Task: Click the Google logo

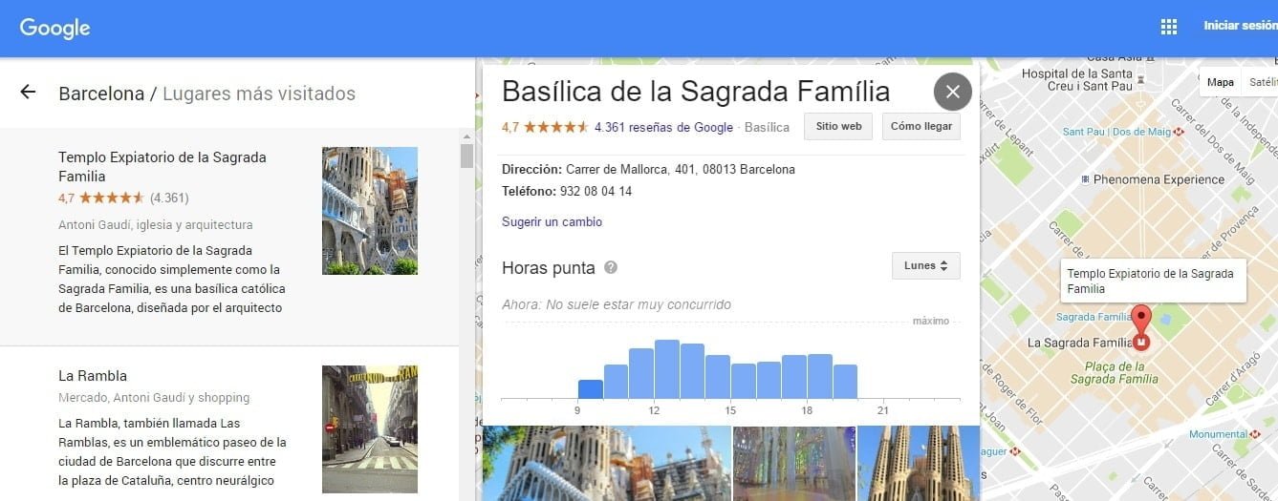Action: (54, 28)
